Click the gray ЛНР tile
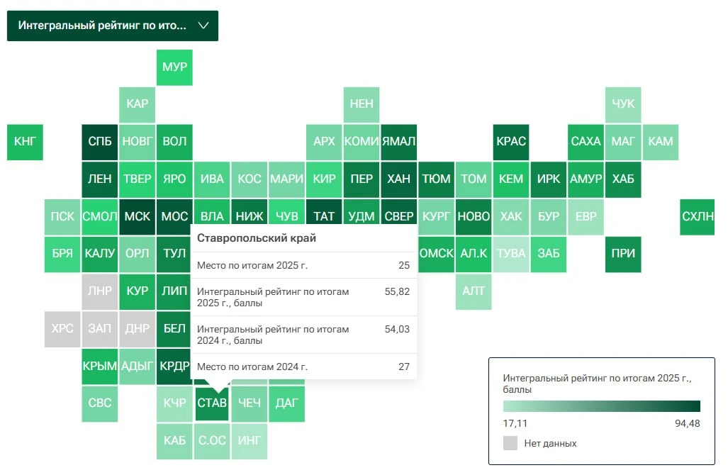Screen dimensions: 728x475 [100, 291]
